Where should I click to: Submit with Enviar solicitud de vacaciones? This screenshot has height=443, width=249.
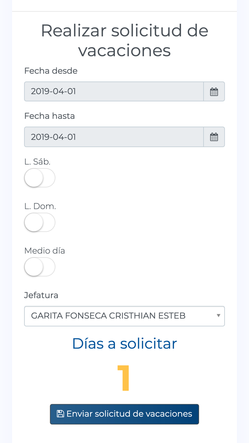[x=124, y=414]
